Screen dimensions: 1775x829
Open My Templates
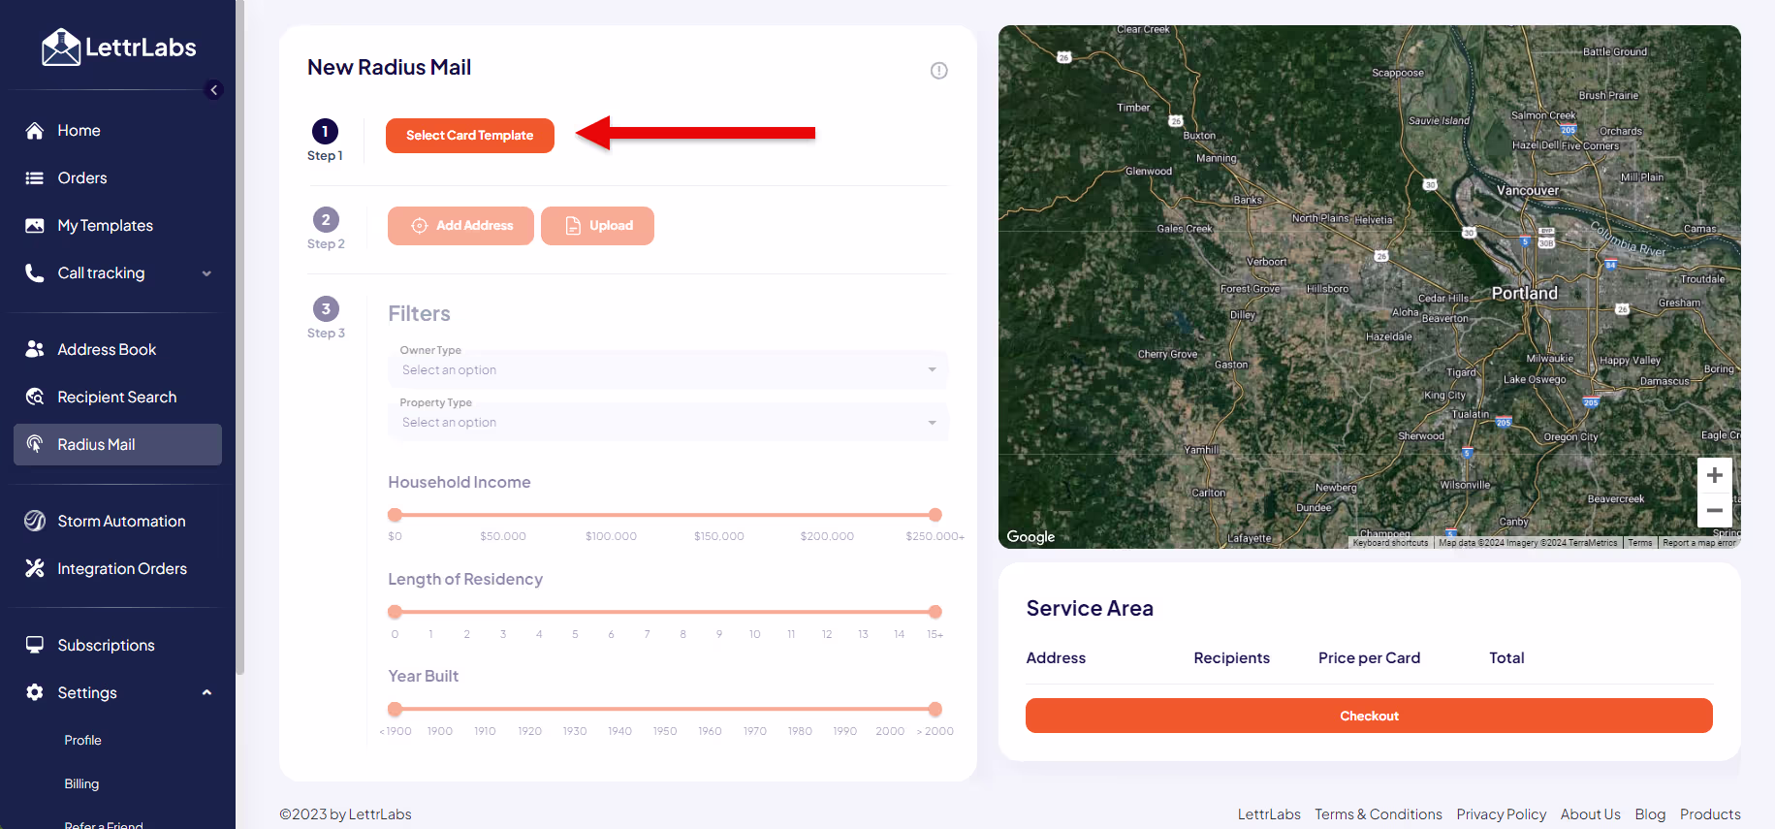pyautogui.click(x=117, y=226)
